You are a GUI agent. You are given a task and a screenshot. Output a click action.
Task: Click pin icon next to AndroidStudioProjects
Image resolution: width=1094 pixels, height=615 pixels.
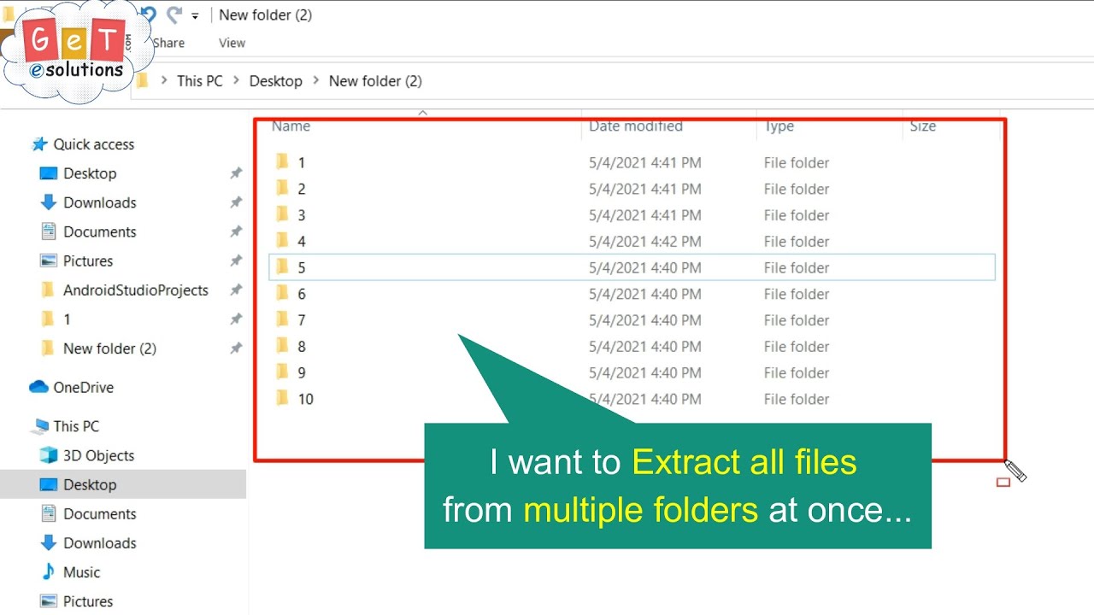coord(236,290)
